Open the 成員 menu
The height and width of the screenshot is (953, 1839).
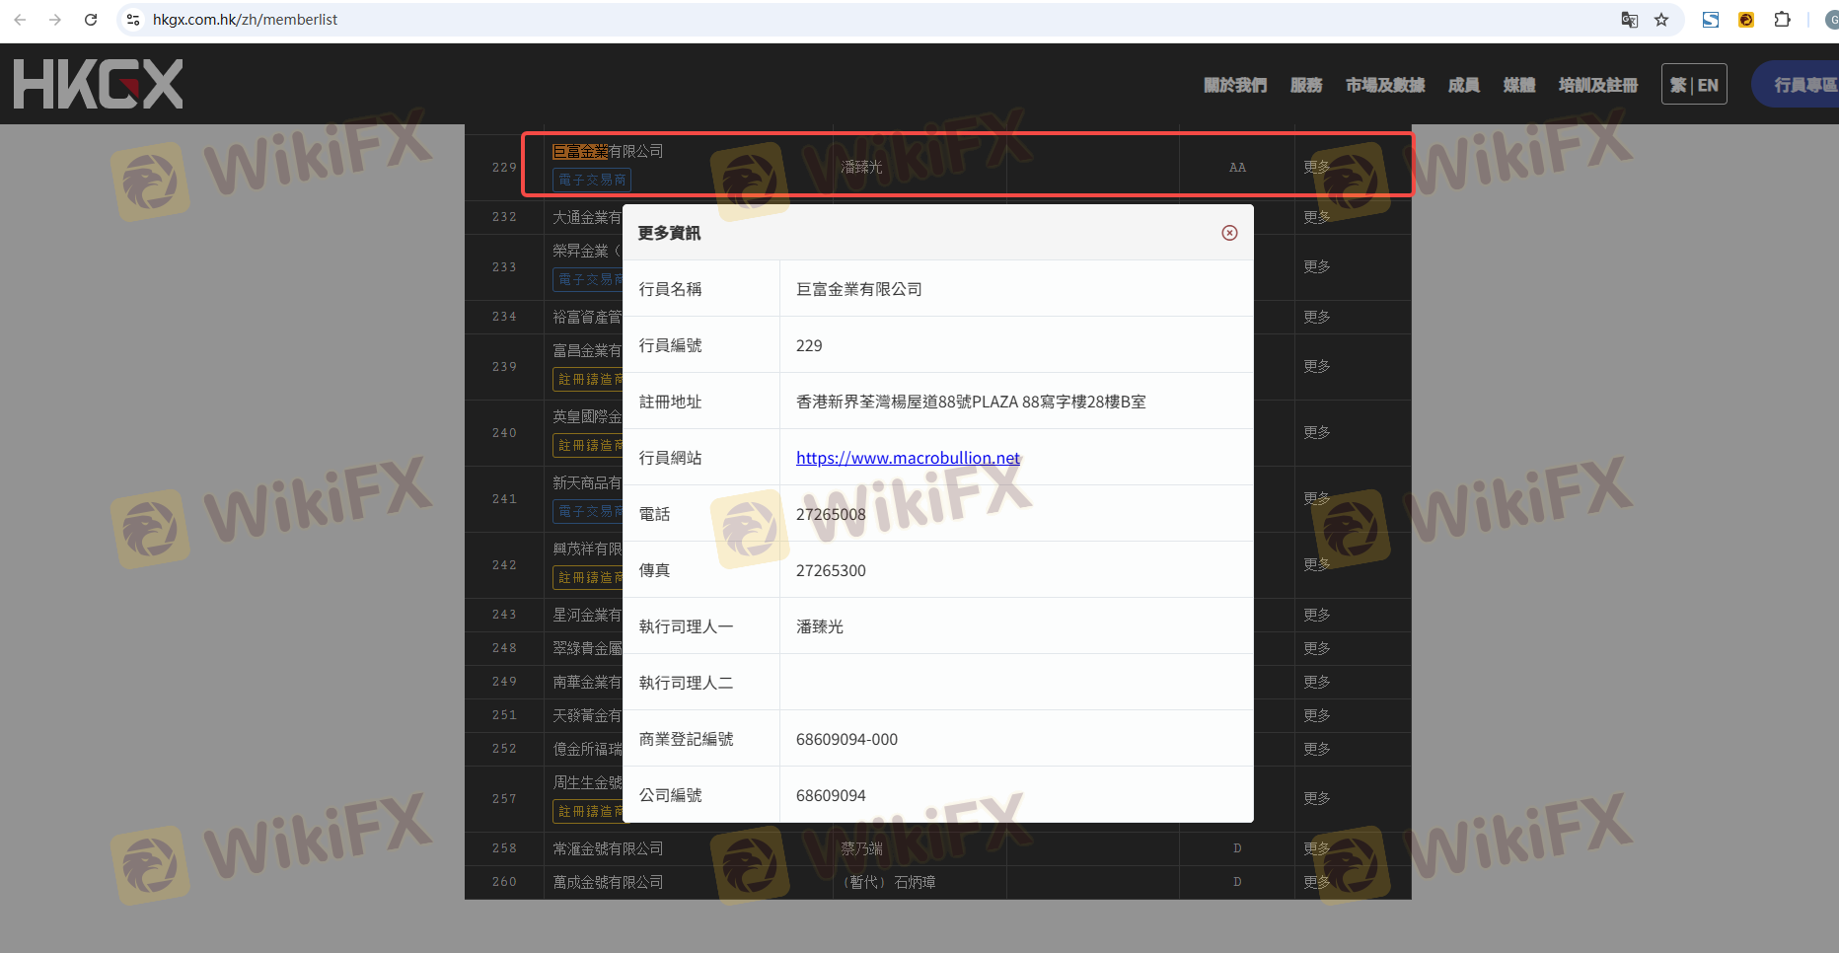pyautogui.click(x=1463, y=85)
